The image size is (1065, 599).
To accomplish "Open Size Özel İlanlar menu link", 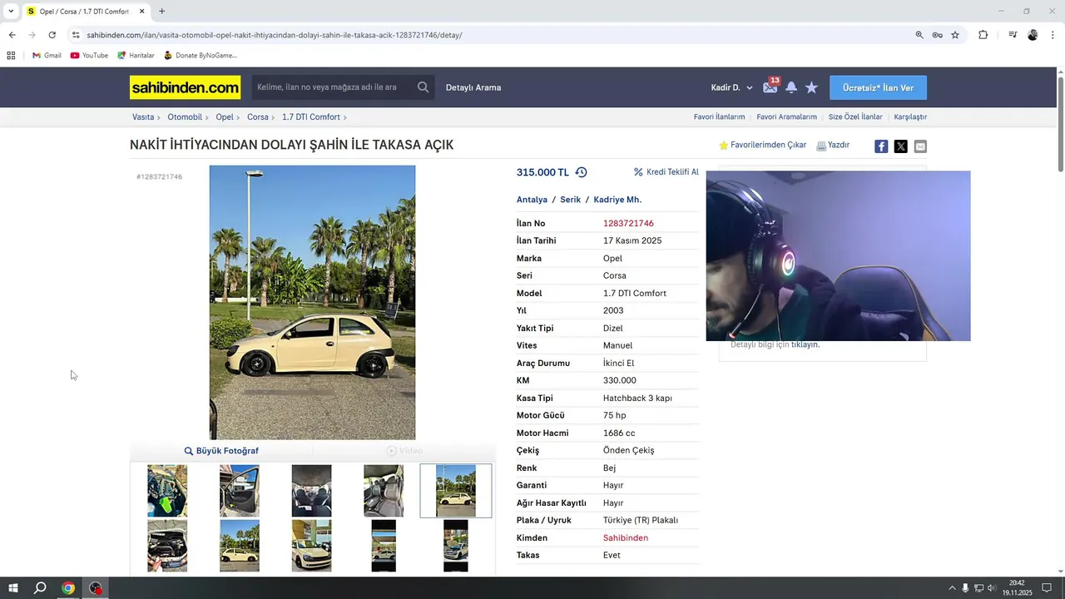I will (854, 117).
